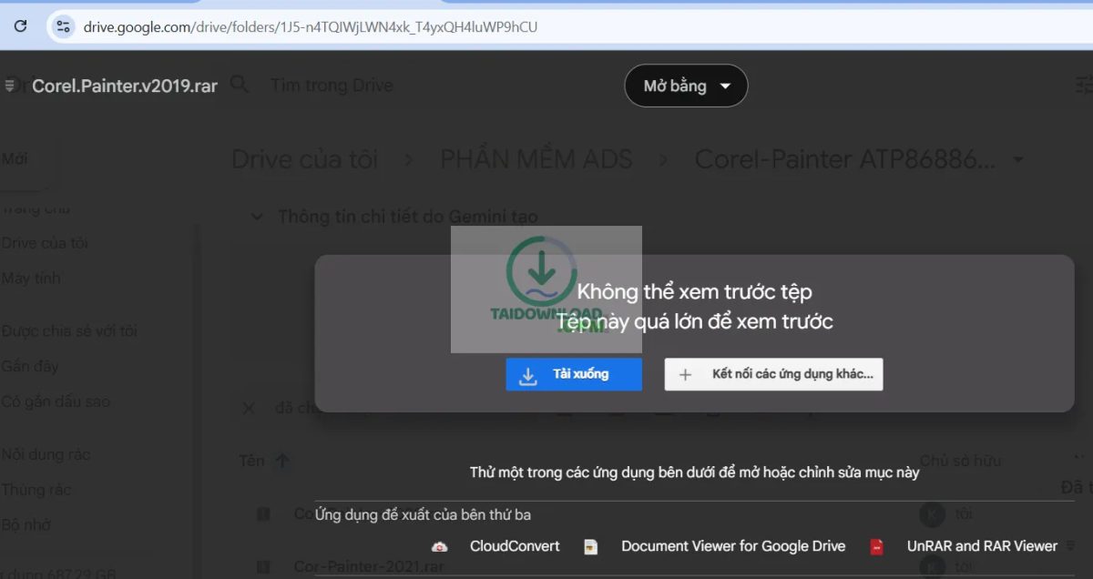
Task: Click Kết nối các ứng dụng khác button
Action: tap(772, 374)
